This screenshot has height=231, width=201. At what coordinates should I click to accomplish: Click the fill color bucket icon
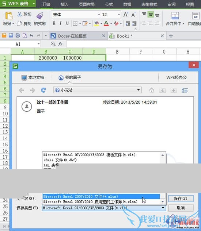pos(96,23)
